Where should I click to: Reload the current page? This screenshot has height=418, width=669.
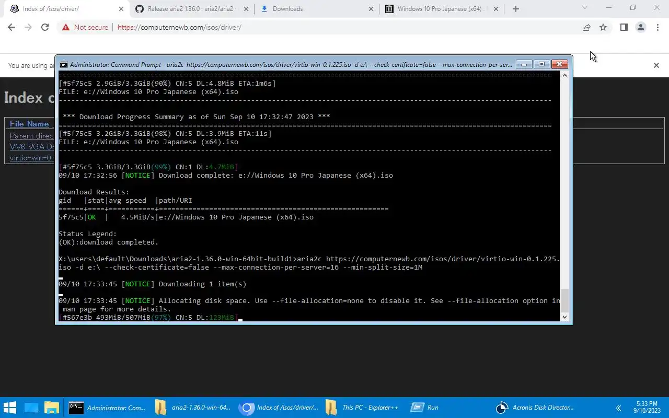[x=45, y=27]
